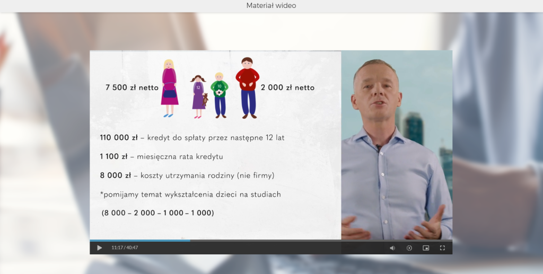543x274 pixels.
Task: Click the blue played portion of the progress bar
Action: [x=139, y=241]
